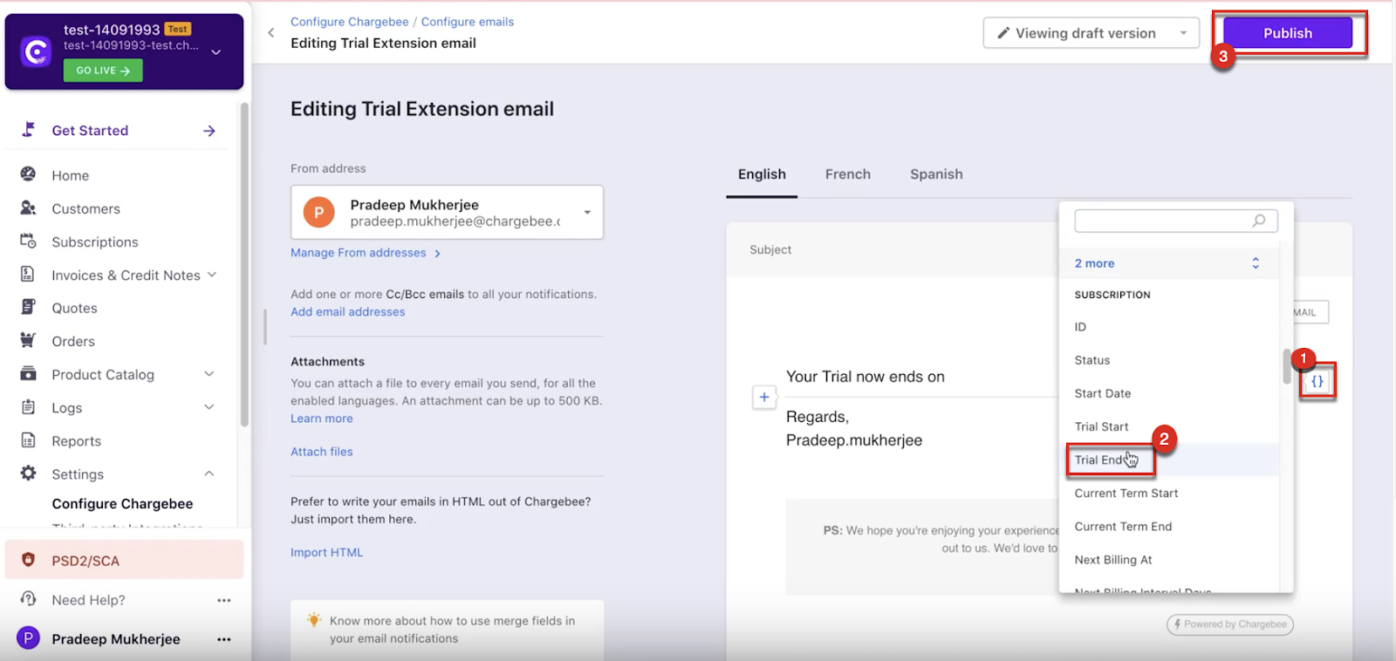Expand Product Catalog menu
The width and height of the screenshot is (1396, 661).
209,374
